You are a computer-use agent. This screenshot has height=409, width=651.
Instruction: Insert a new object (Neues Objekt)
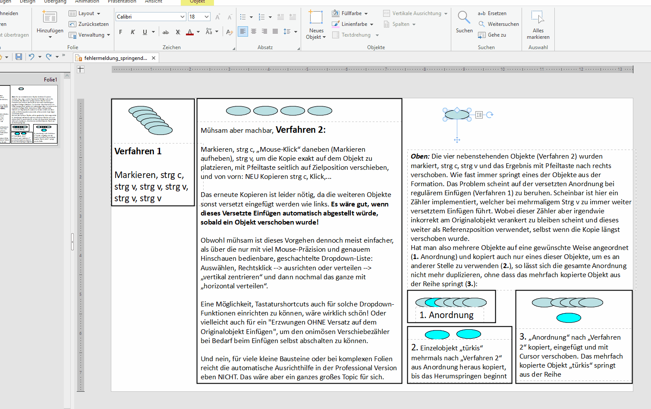(316, 25)
